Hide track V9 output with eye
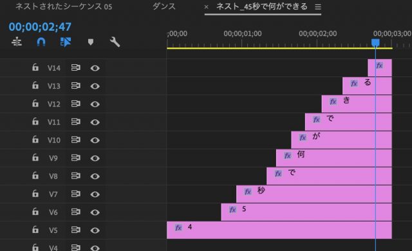412x251 pixels. (x=95, y=159)
